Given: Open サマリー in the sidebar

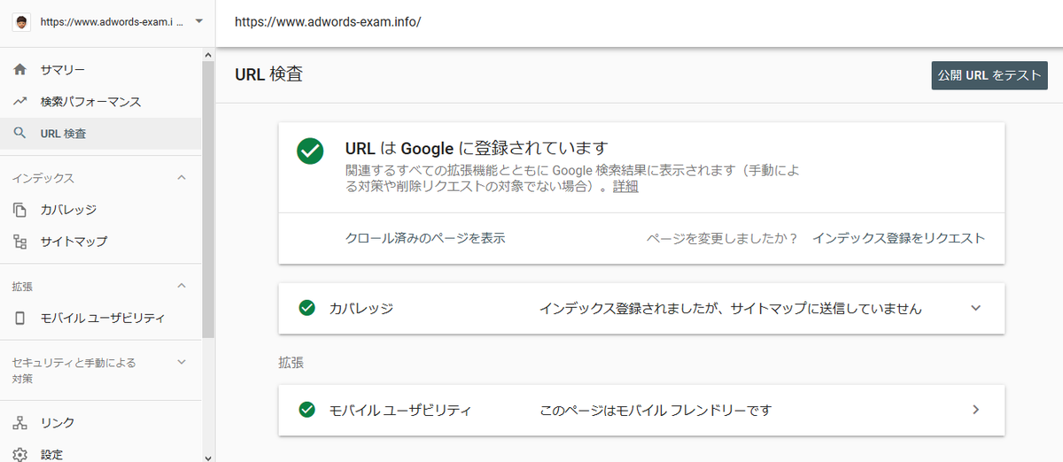Looking at the screenshot, I should pyautogui.click(x=101, y=70).
